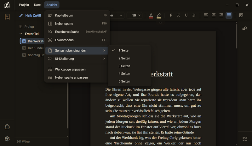Toggle italic formatting (K)

coord(178,15)
